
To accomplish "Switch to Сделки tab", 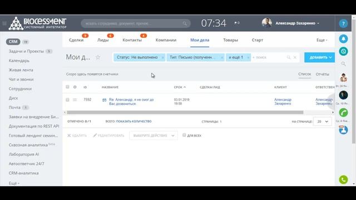I will (76, 40).
